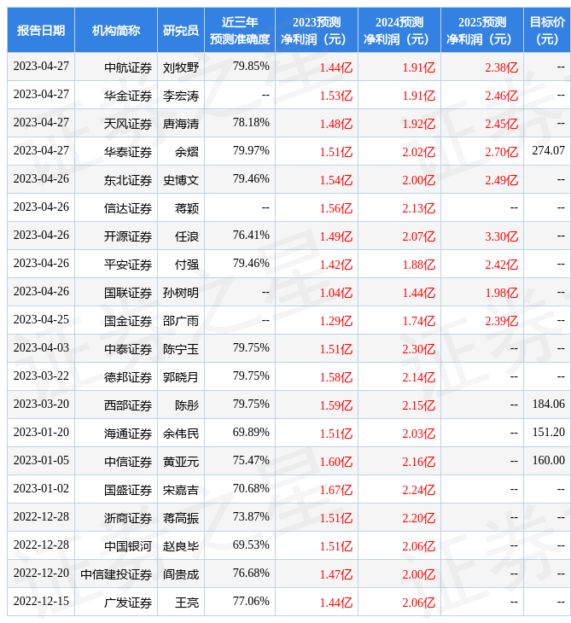Click report date 2022-12-15
This screenshot has height=623, width=571.
click(41, 602)
